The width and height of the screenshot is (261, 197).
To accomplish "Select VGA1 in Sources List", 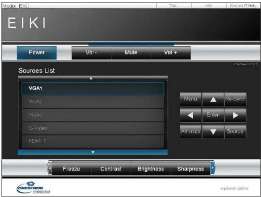I will [x=93, y=88].
